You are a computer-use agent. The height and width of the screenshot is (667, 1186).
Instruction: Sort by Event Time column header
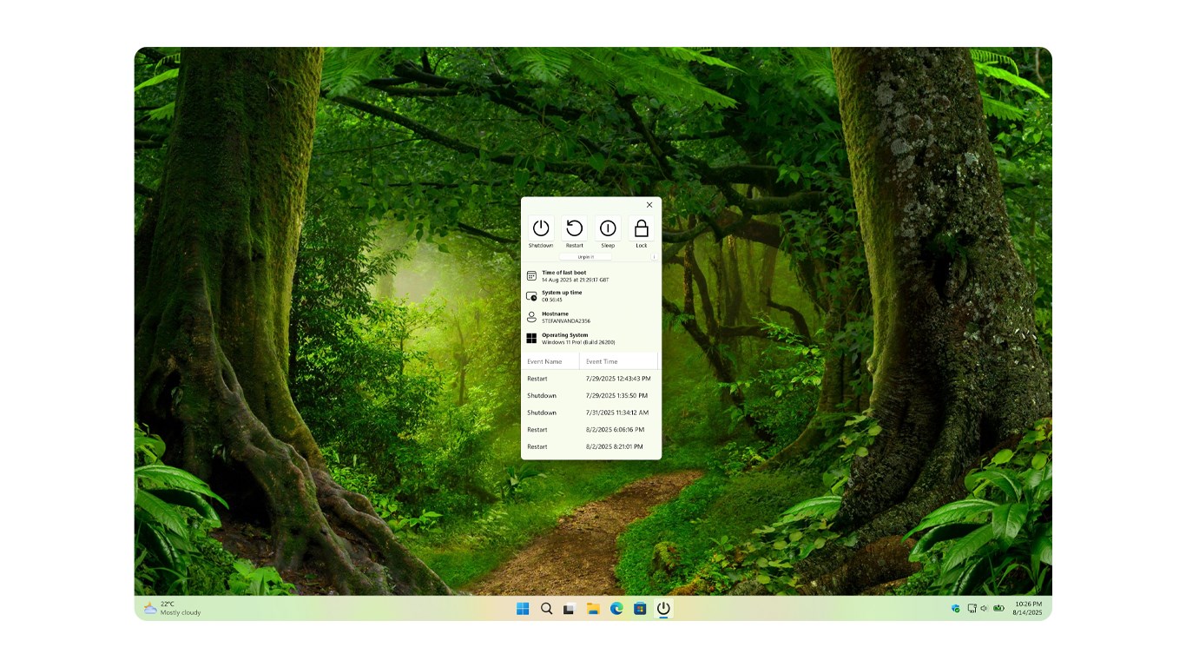619,361
